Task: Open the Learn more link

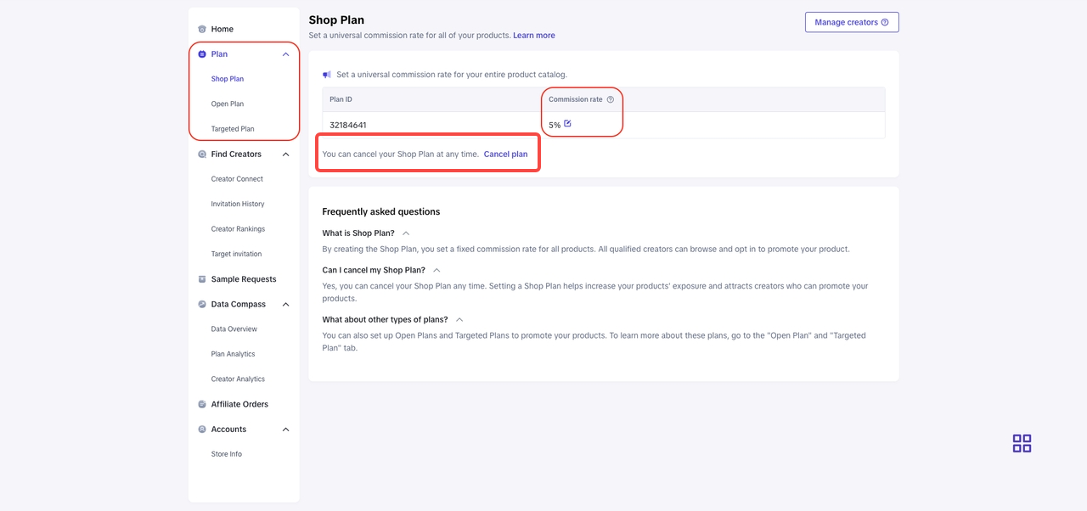Action: [533, 36]
